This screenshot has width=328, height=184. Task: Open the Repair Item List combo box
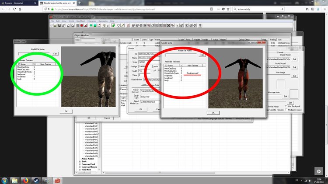coord(150,91)
